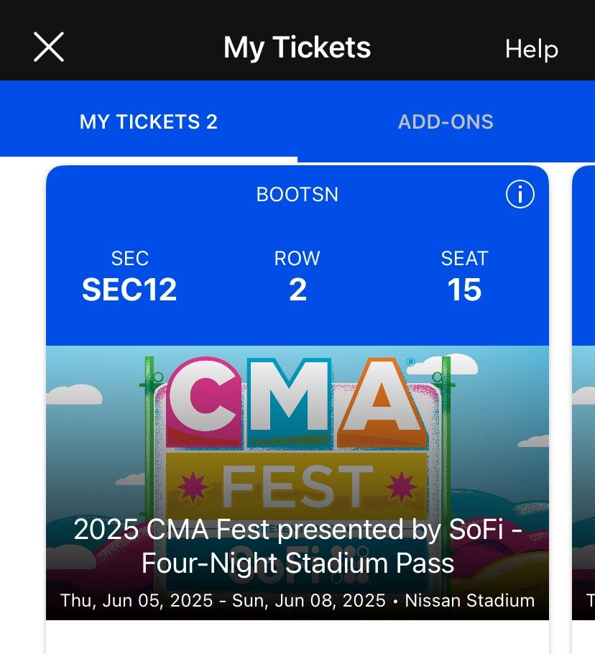Select the MY TICKETS 2 tab
Viewport: 595px width, 654px height.
tap(148, 121)
